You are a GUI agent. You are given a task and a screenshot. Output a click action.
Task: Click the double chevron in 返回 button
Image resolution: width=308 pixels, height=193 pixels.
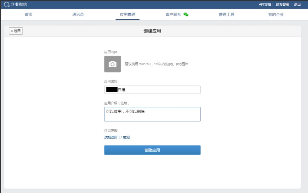pos(12,31)
